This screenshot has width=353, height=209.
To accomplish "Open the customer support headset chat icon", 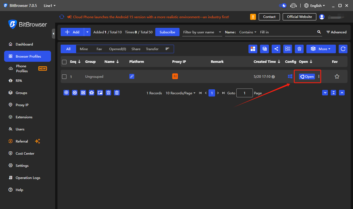I will pyautogui.click(x=293, y=6).
